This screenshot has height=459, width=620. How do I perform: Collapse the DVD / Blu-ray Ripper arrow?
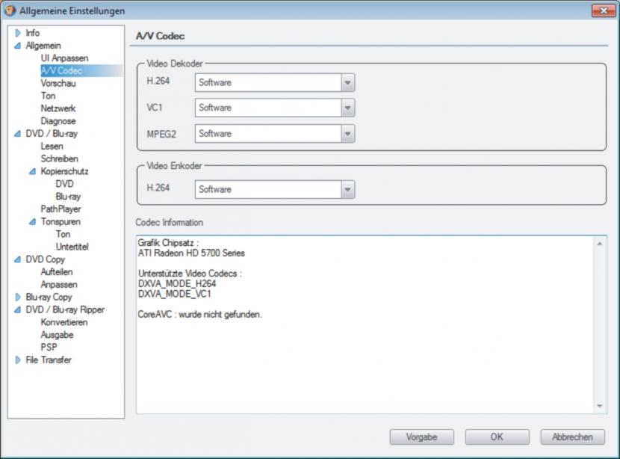click(17, 309)
